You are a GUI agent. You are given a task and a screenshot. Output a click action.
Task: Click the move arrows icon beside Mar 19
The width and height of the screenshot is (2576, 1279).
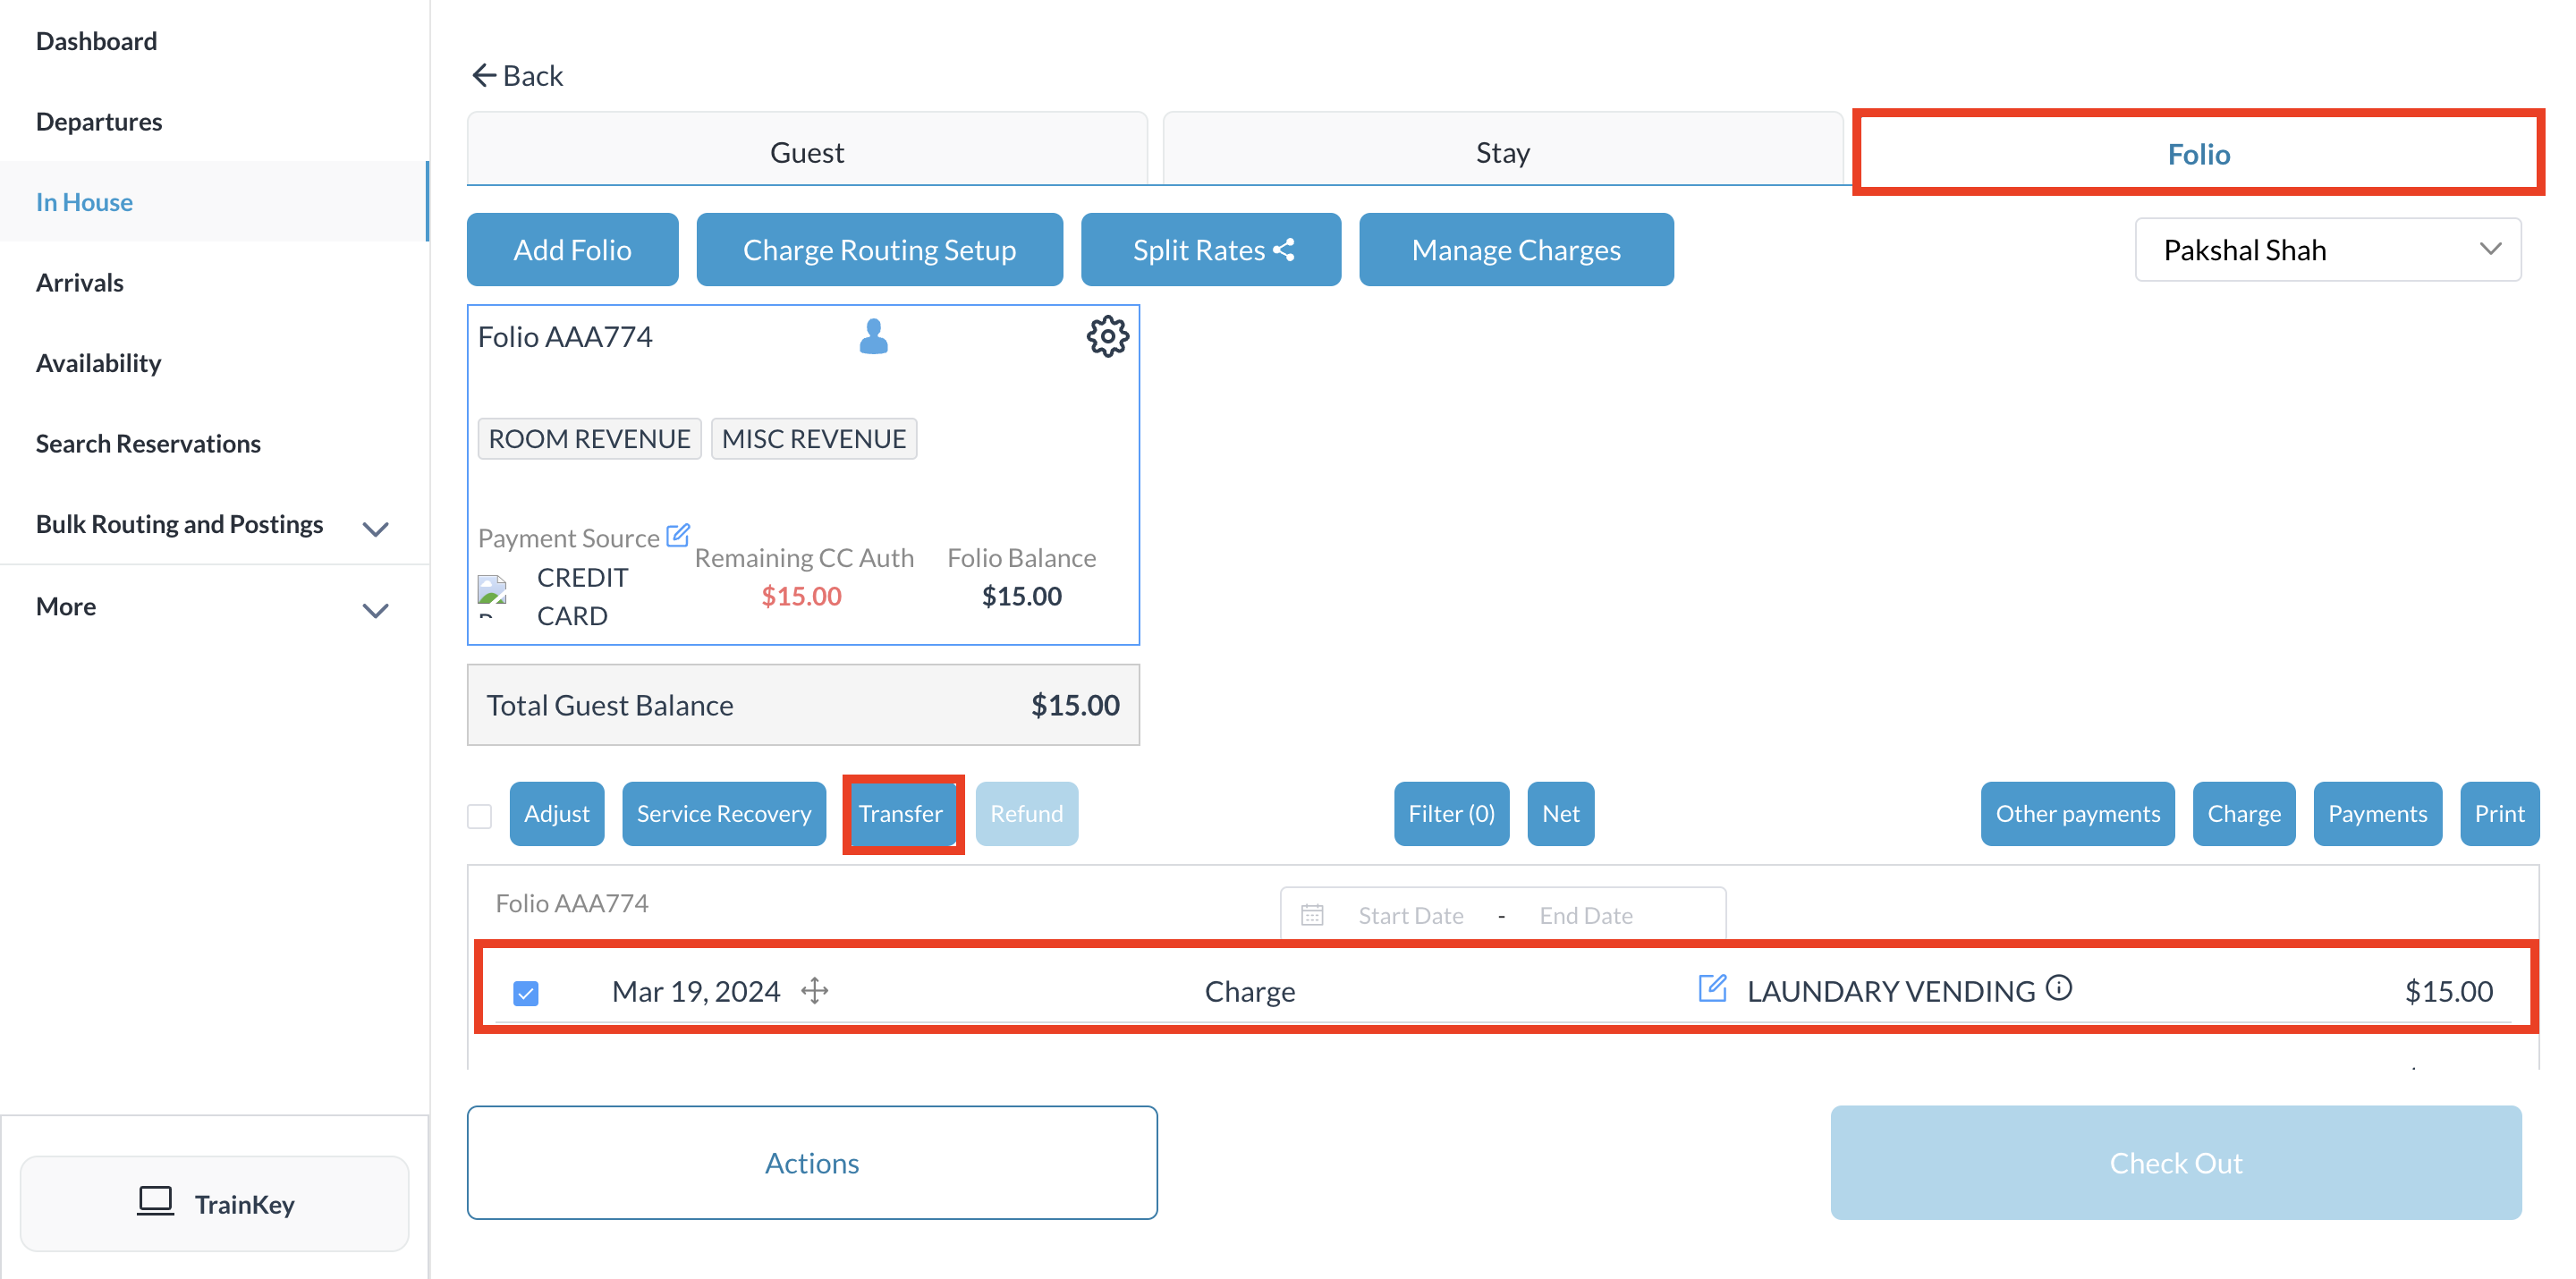pos(815,990)
